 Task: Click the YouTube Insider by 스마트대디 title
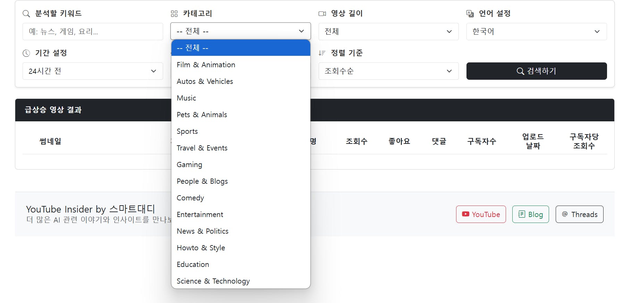click(91, 209)
